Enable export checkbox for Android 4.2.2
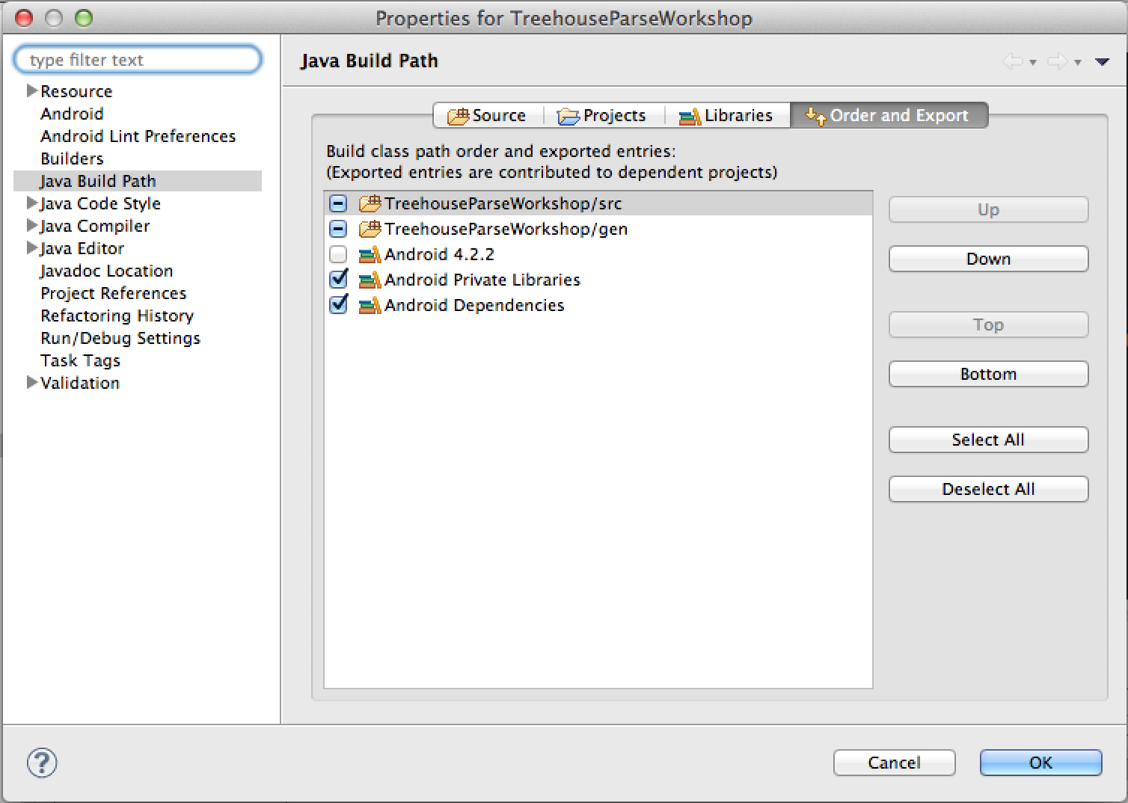1128x803 pixels. click(x=338, y=255)
